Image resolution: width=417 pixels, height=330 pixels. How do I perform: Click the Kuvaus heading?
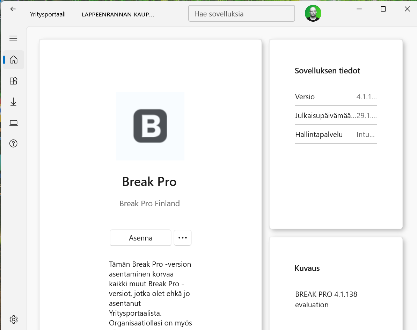tap(307, 268)
